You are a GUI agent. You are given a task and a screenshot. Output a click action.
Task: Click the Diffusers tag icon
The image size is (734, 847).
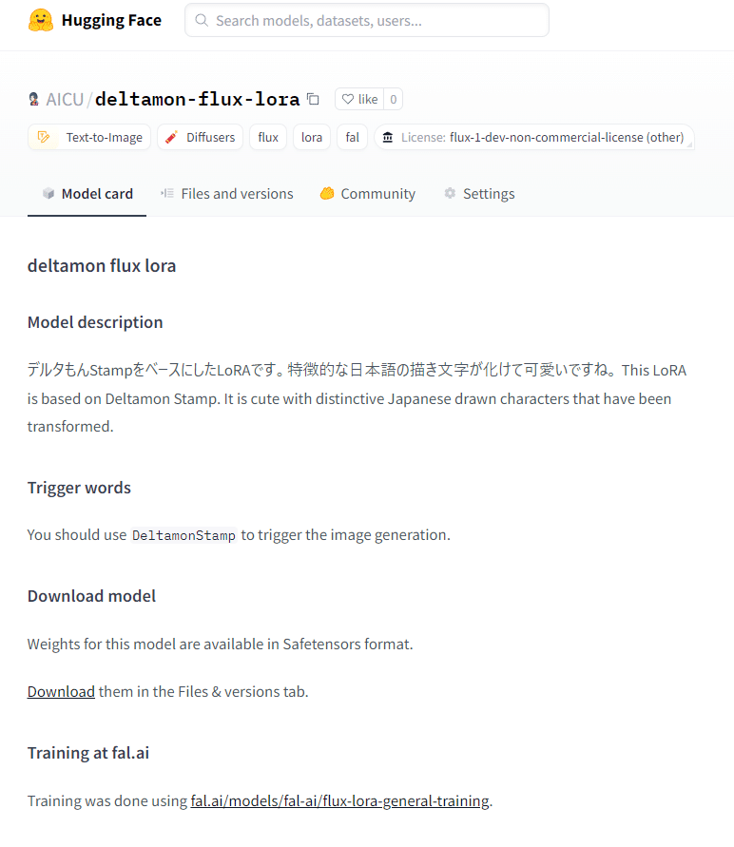172,137
